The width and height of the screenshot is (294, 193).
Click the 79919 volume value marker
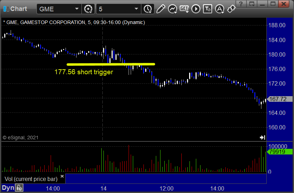pos(279,152)
